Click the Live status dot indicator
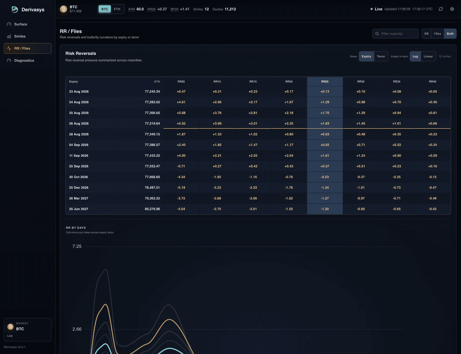Screen dimensions: 461x354 372,9
